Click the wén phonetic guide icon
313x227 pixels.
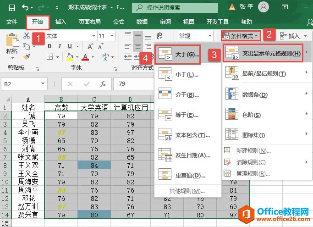[x=105, y=57]
